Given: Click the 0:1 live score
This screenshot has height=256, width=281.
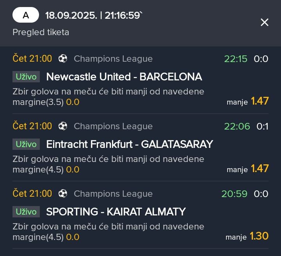Looking at the screenshot, I should (262, 126).
